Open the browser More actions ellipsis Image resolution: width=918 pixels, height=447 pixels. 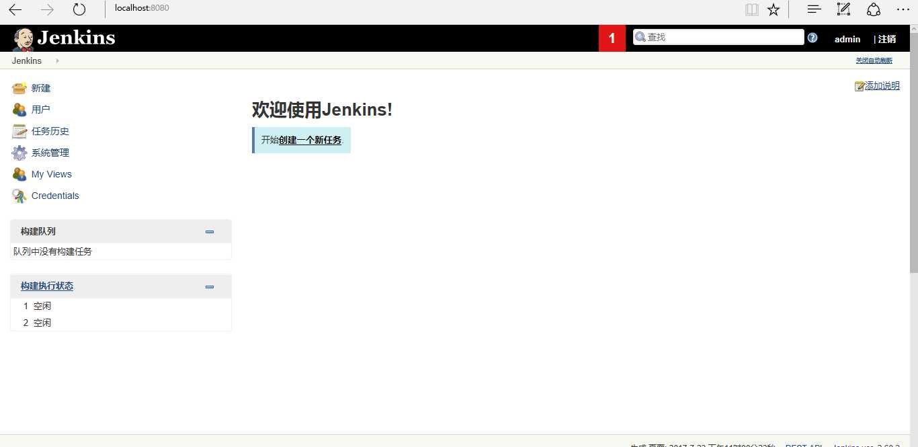903,9
